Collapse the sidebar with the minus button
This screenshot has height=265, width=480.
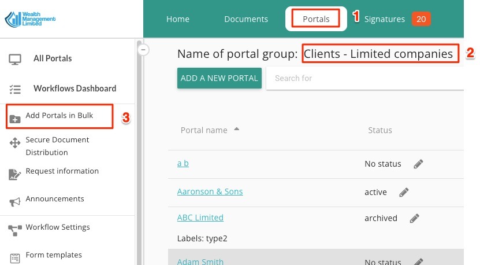click(144, 50)
